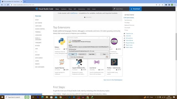This screenshot has width=177, height=99.
Task: Open Extensions in the navbar
Action: coord(82,9)
